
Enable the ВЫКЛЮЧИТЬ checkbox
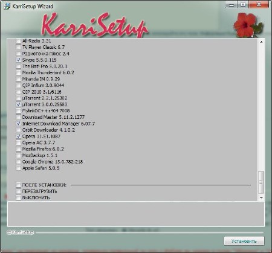pyautogui.click(x=18, y=197)
